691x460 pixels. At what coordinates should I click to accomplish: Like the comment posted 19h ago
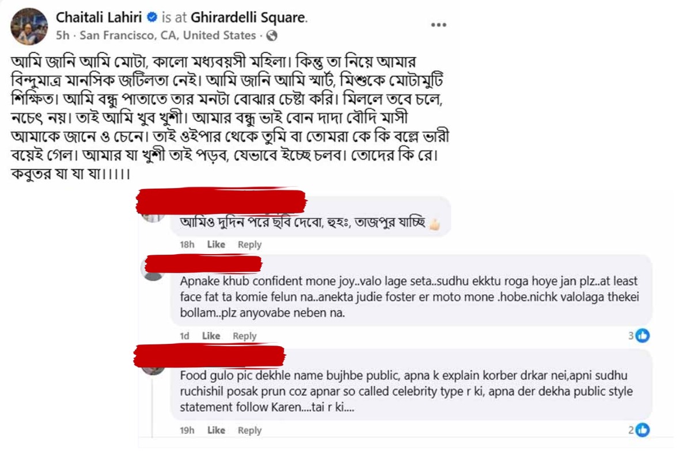click(x=216, y=430)
